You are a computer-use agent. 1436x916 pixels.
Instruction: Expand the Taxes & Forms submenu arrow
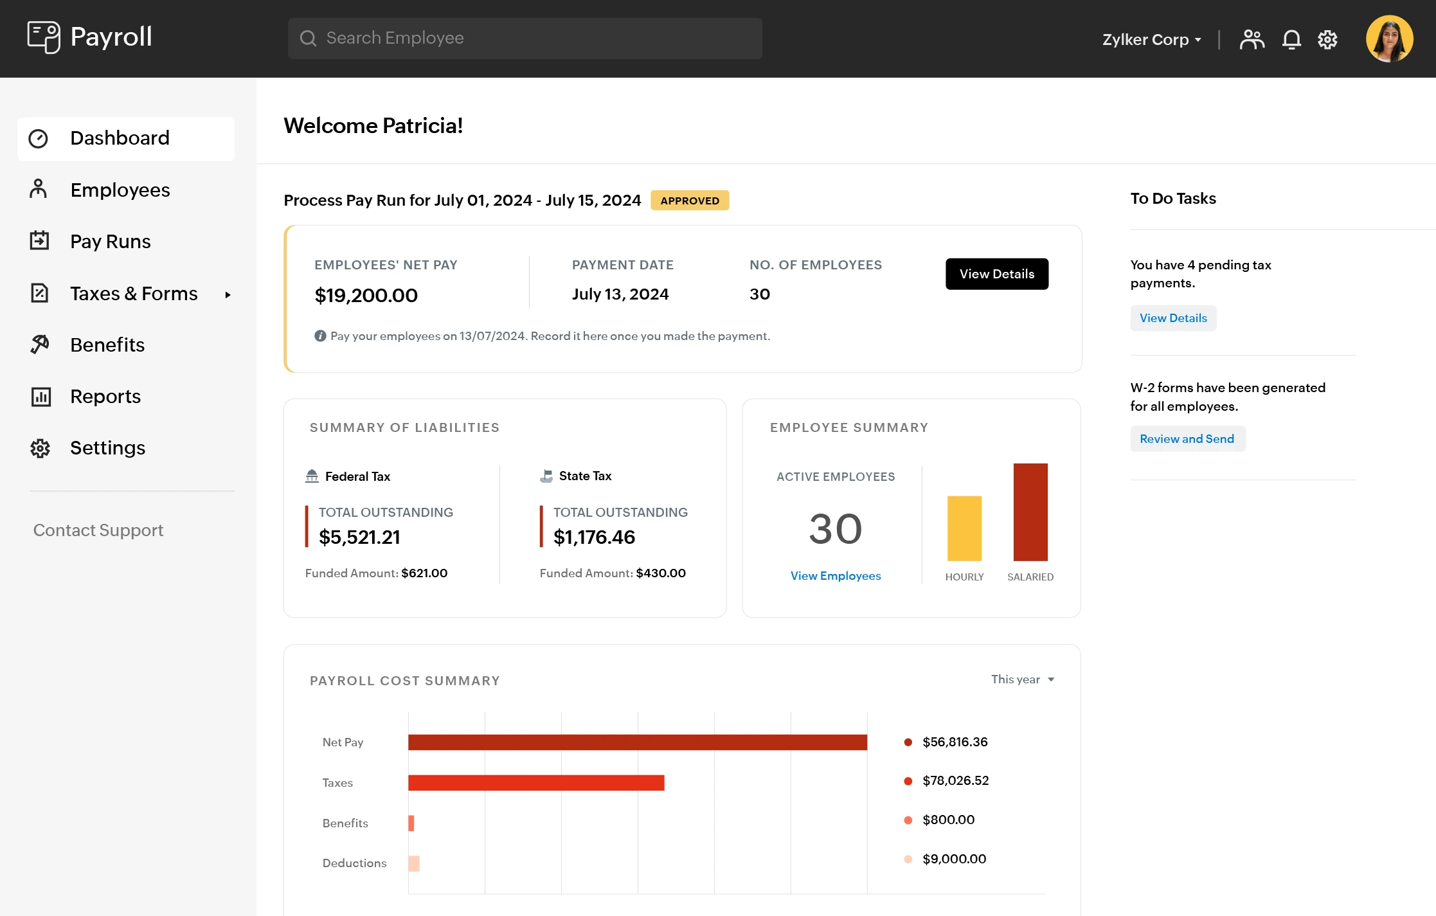[228, 294]
